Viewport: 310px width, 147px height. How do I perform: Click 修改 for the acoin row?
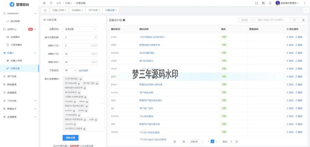click(x=290, y=37)
